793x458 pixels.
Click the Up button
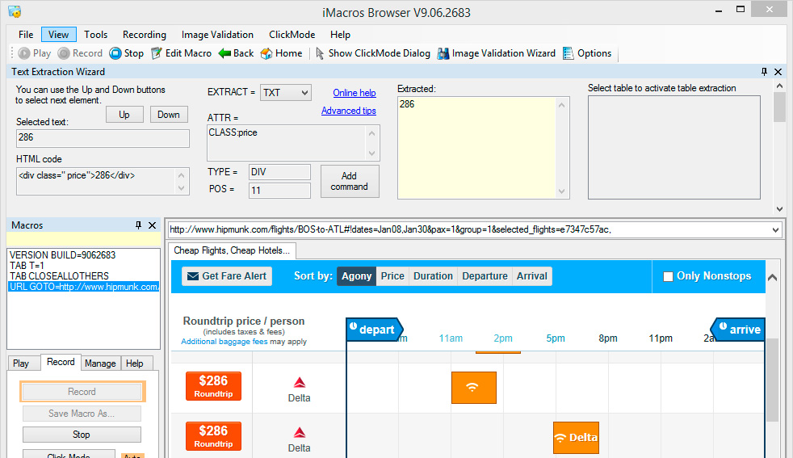pos(124,115)
